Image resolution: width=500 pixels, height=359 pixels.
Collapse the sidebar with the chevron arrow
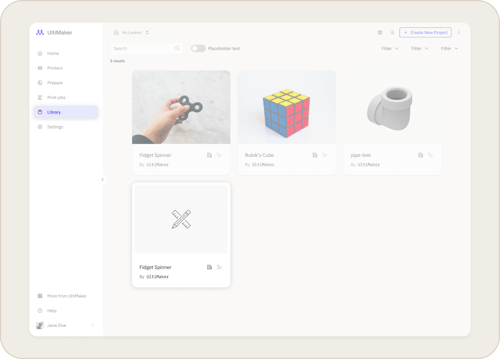tap(103, 179)
